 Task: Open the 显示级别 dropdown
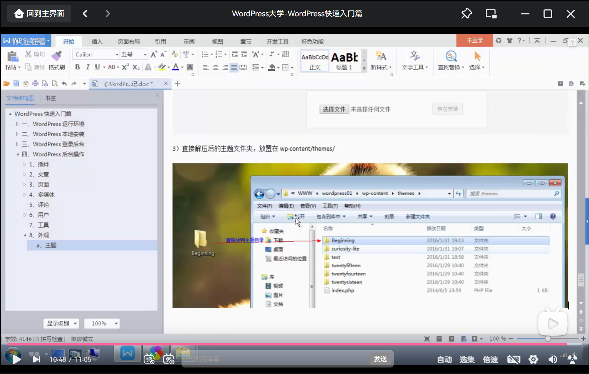(x=61, y=323)
